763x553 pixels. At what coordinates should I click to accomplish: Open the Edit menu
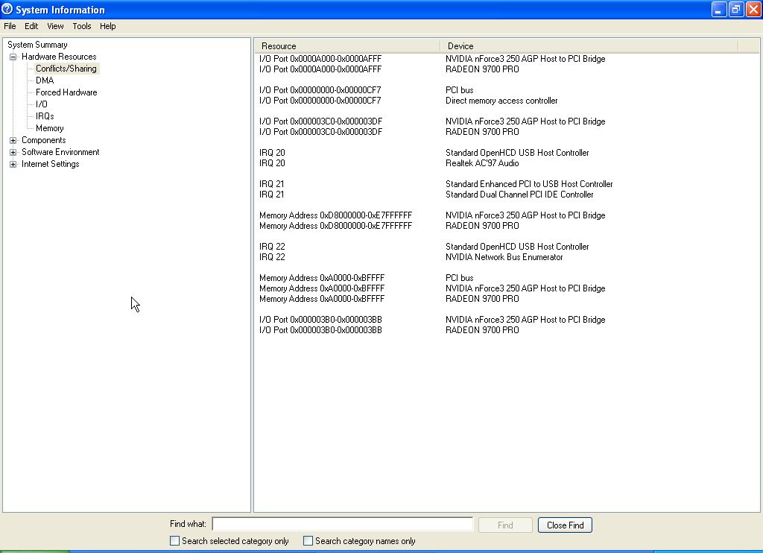[x=31, y=26]
